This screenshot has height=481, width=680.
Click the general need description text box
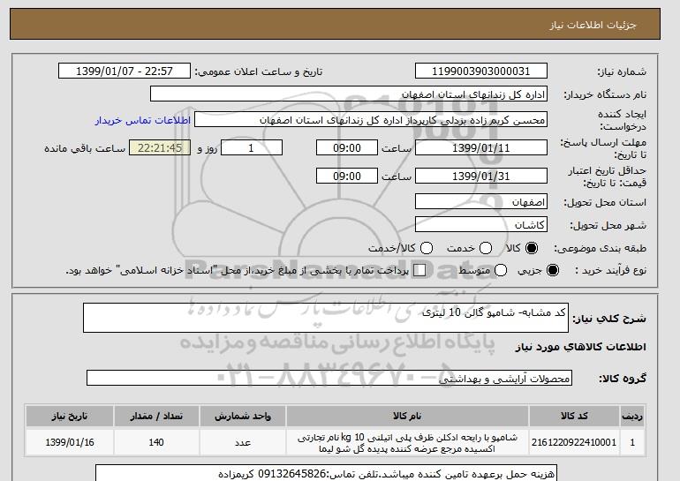[x=326, y=318]
